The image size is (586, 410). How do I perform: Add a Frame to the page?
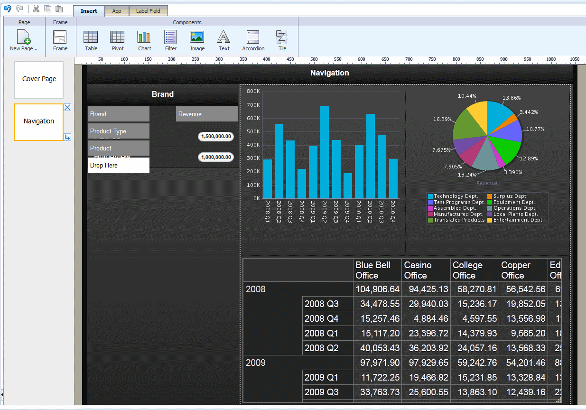tap(60, 41)
